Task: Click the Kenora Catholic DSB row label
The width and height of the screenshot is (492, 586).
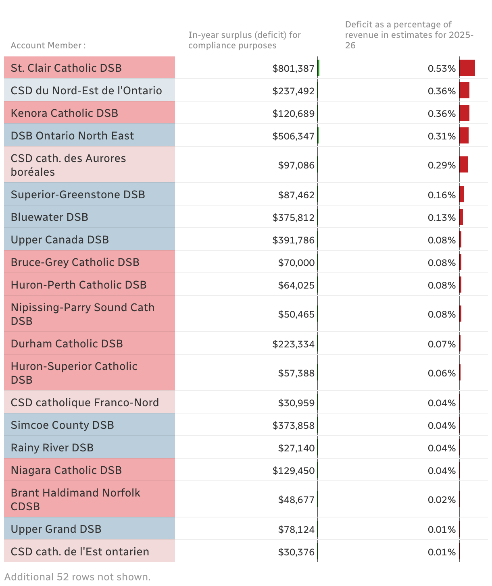Action: click(65, 113)
